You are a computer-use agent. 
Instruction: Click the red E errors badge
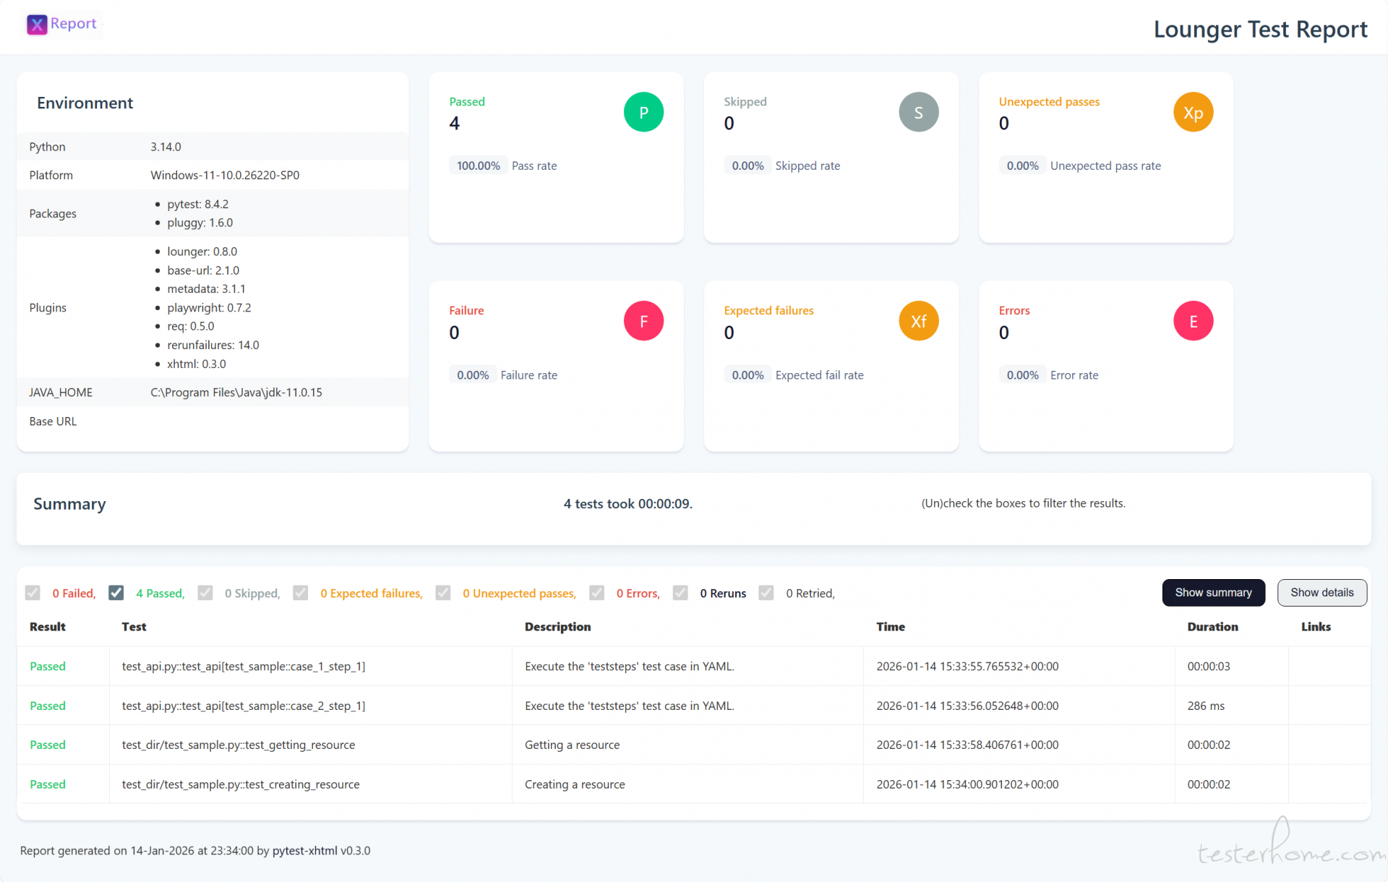1193,321
